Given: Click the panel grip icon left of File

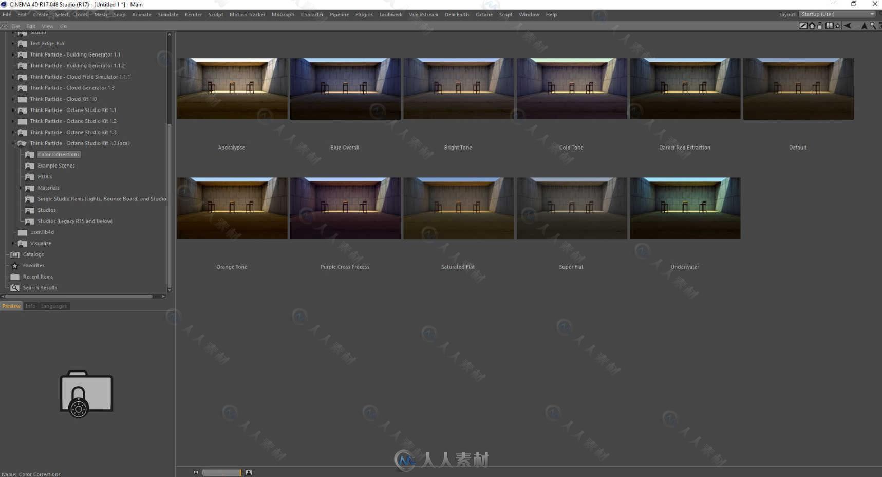Looking at the screenshot, I should pyautogui.click(x=5, y=26).
